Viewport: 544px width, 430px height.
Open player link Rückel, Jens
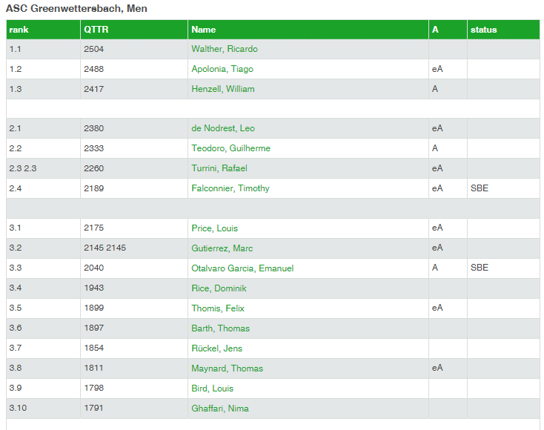[x=217, y=348]
